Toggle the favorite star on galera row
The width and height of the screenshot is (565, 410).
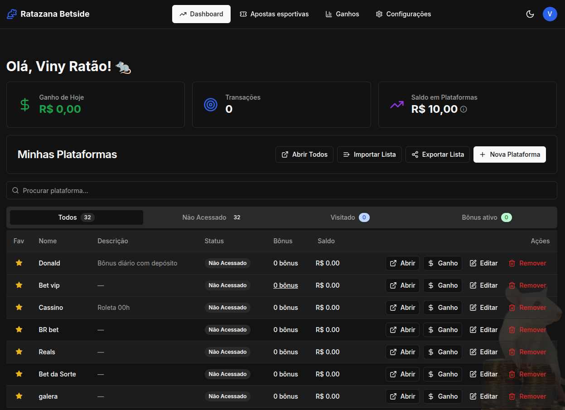pos(19,396)
